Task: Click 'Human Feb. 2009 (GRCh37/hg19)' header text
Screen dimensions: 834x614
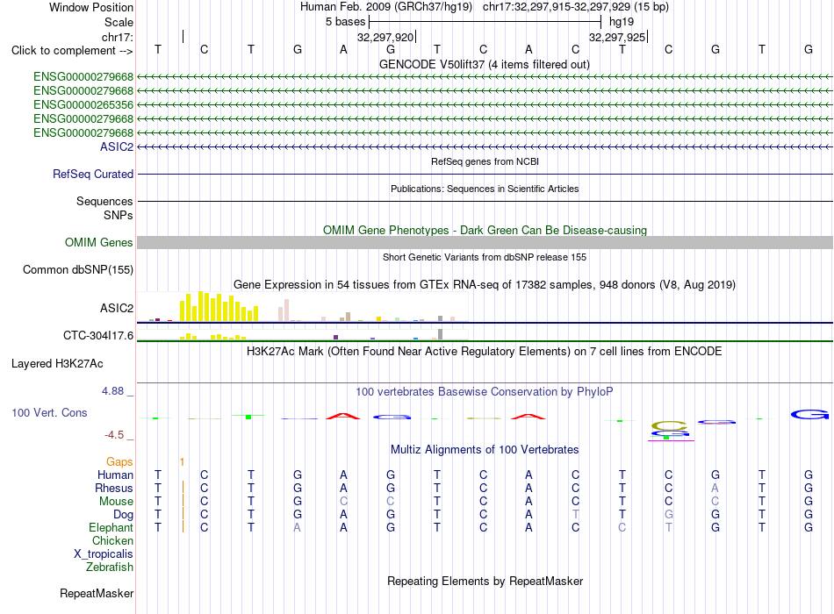Action: click(x=386, y=7)
